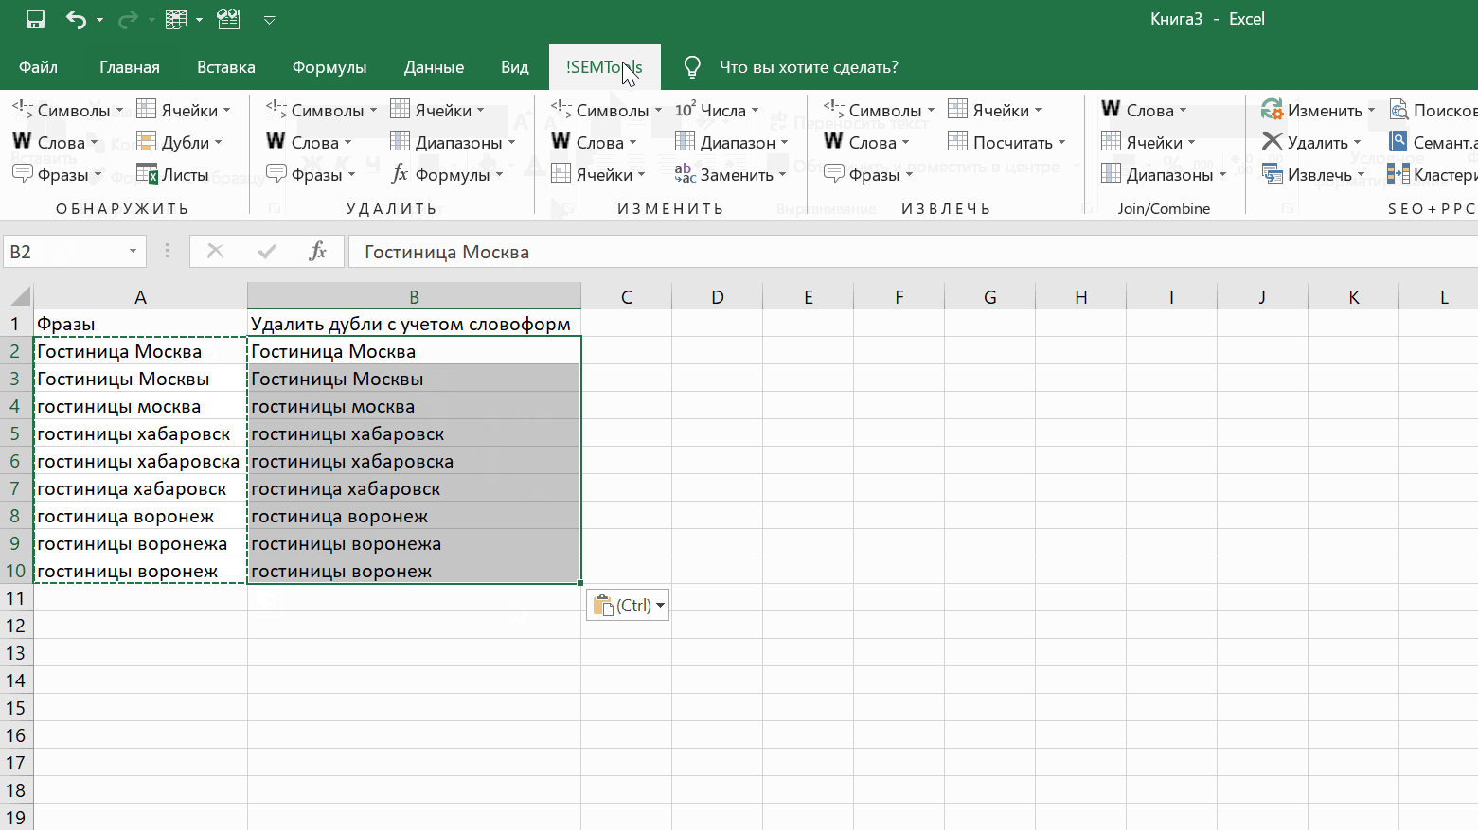Screen dimensions: 1478x830
Task: Open the Файл tab
Action: [39, 67]
